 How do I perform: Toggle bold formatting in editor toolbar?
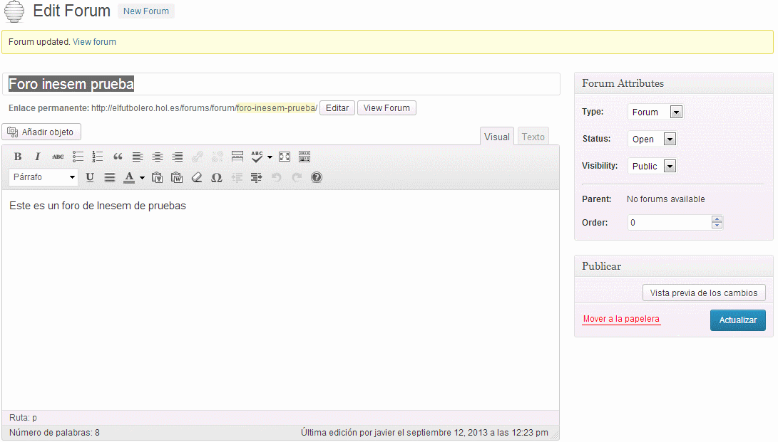pyautogui.click(x=18, y=157)
